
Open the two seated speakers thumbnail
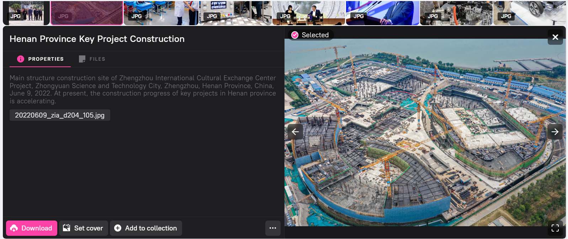pyautogui.click(x=309, y=13)
